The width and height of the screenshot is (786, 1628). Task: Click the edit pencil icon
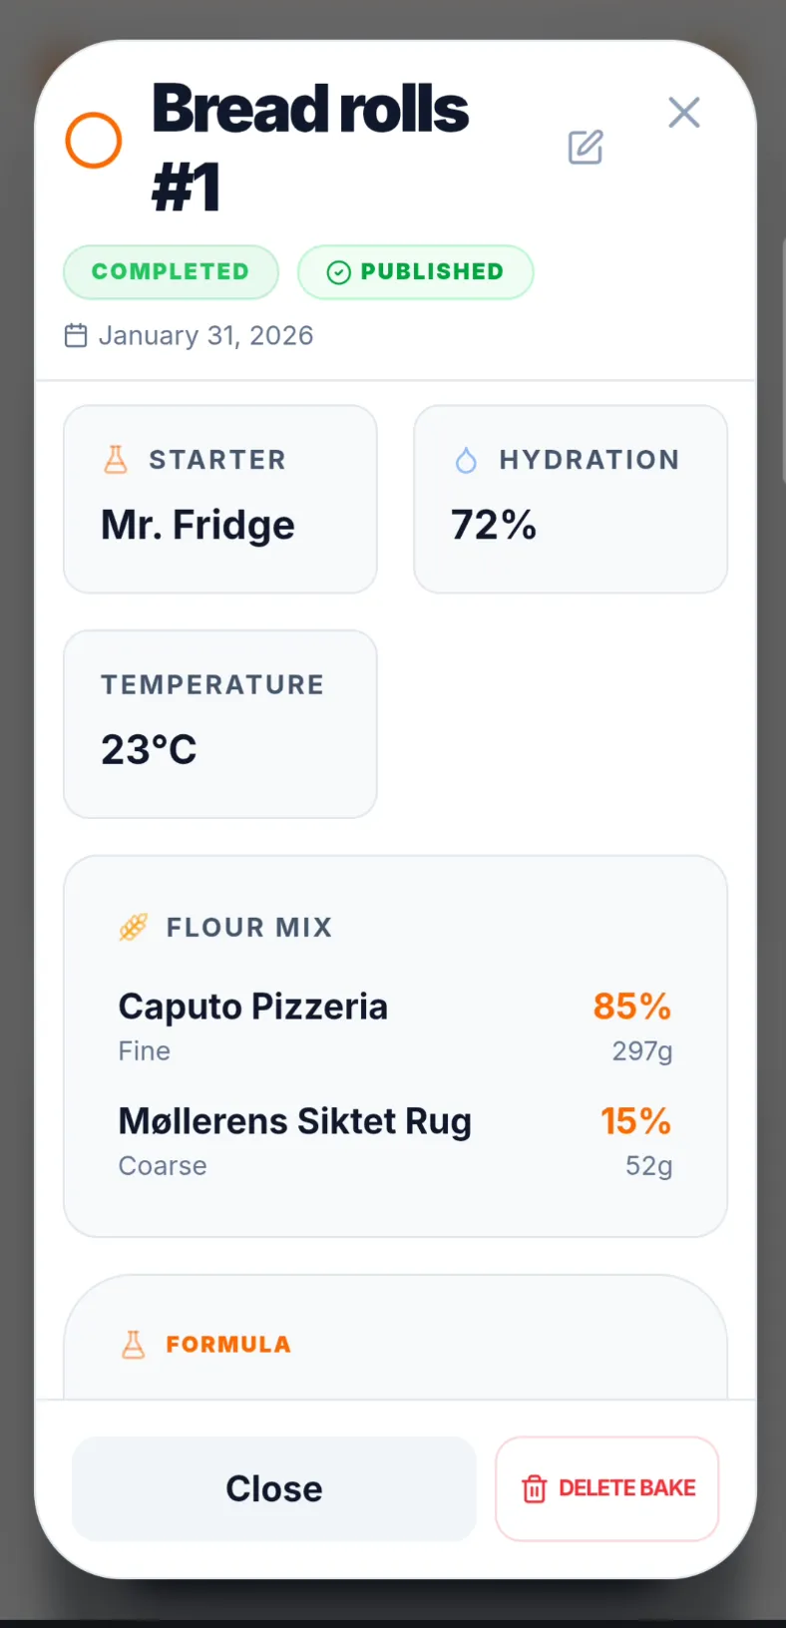coord(586,147)
